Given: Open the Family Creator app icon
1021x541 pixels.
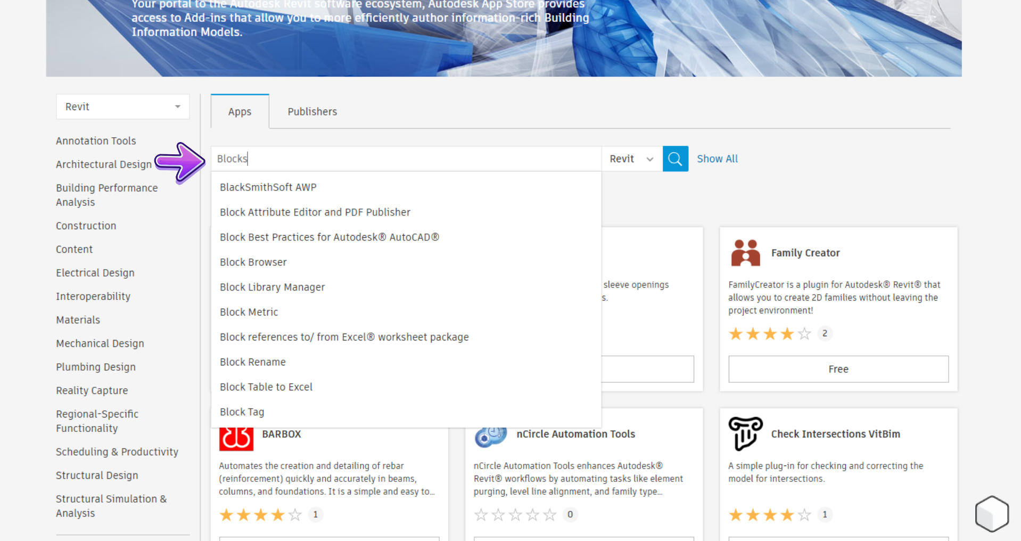Looking at the screenshot, I should [745, 253].
